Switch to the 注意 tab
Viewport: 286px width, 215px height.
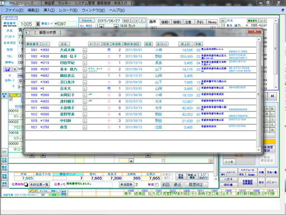tap(188, 22)
